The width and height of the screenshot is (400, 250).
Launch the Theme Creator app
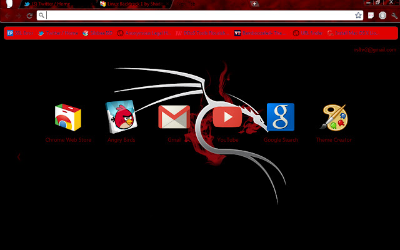point(334,117)
